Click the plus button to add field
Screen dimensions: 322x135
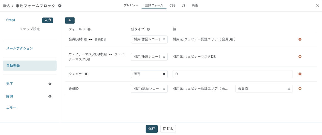(70, 20)
